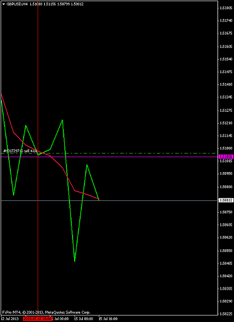Click the 1.51605 price scale label

(226, 46)
